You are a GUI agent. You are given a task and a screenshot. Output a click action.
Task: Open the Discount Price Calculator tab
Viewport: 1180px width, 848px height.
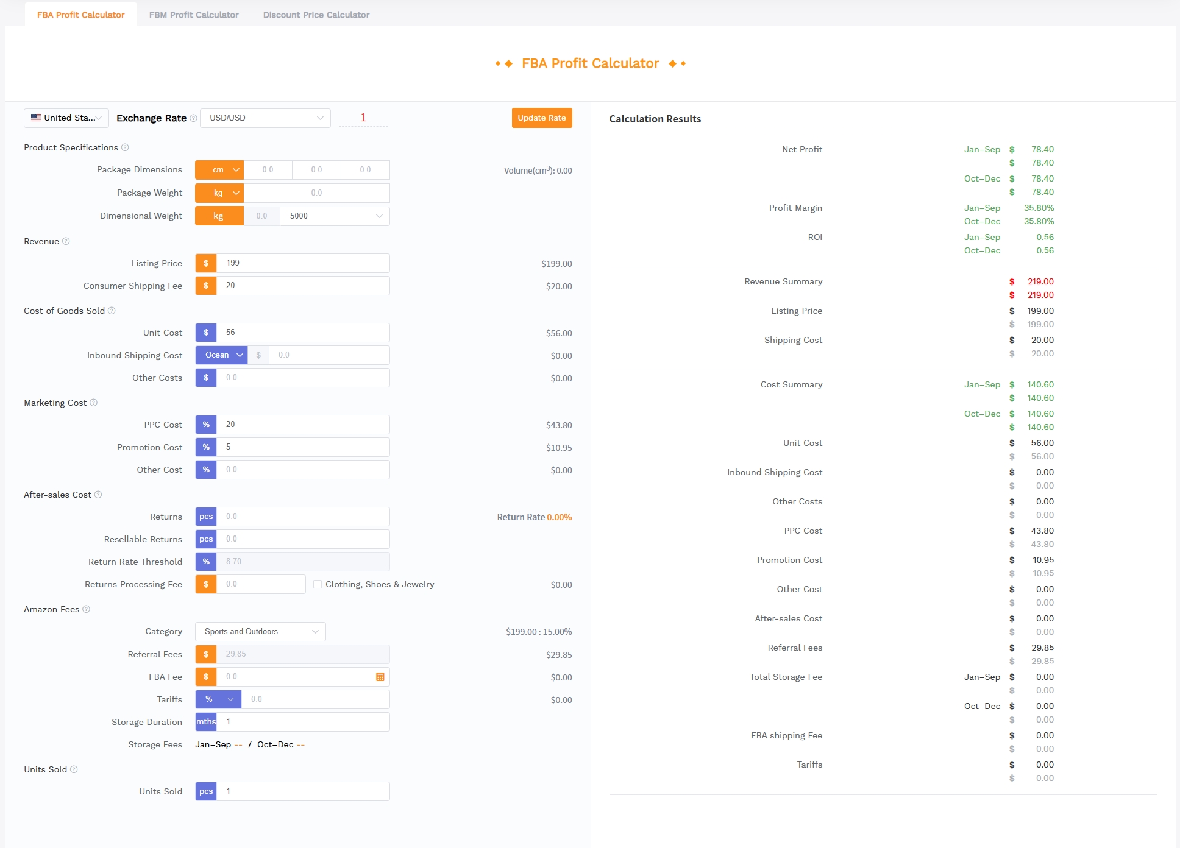pyautogui.click(x=316, y=15)
